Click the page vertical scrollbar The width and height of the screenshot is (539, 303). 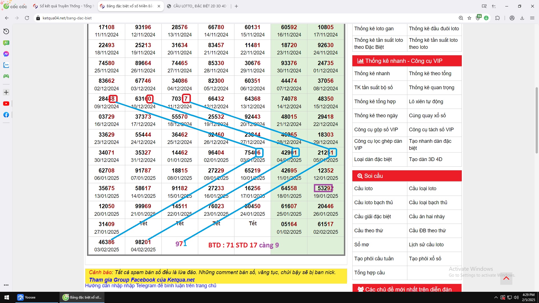[x=537, y=121]
